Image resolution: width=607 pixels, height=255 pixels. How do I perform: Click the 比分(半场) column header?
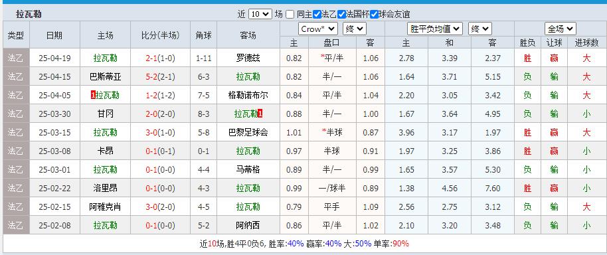pos(161,35)
